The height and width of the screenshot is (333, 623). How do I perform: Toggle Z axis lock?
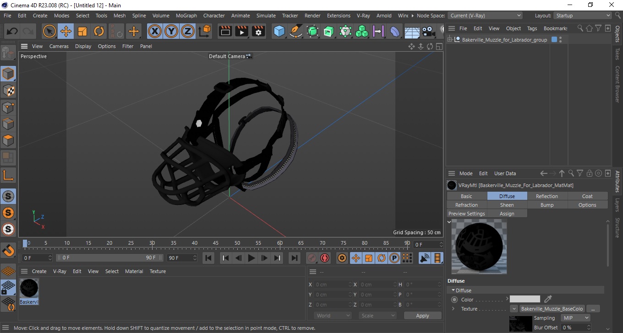tap(188, 32)
